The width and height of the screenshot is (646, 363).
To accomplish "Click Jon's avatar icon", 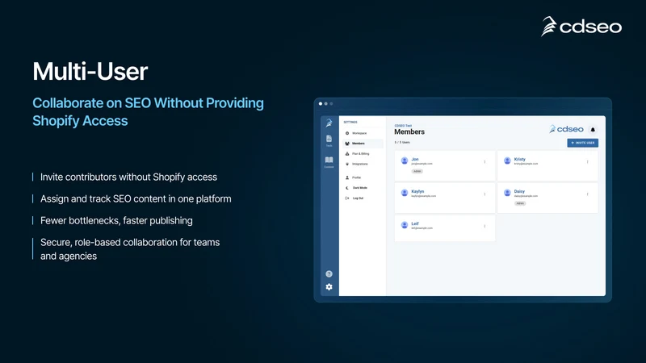I will tap(405, 161).
